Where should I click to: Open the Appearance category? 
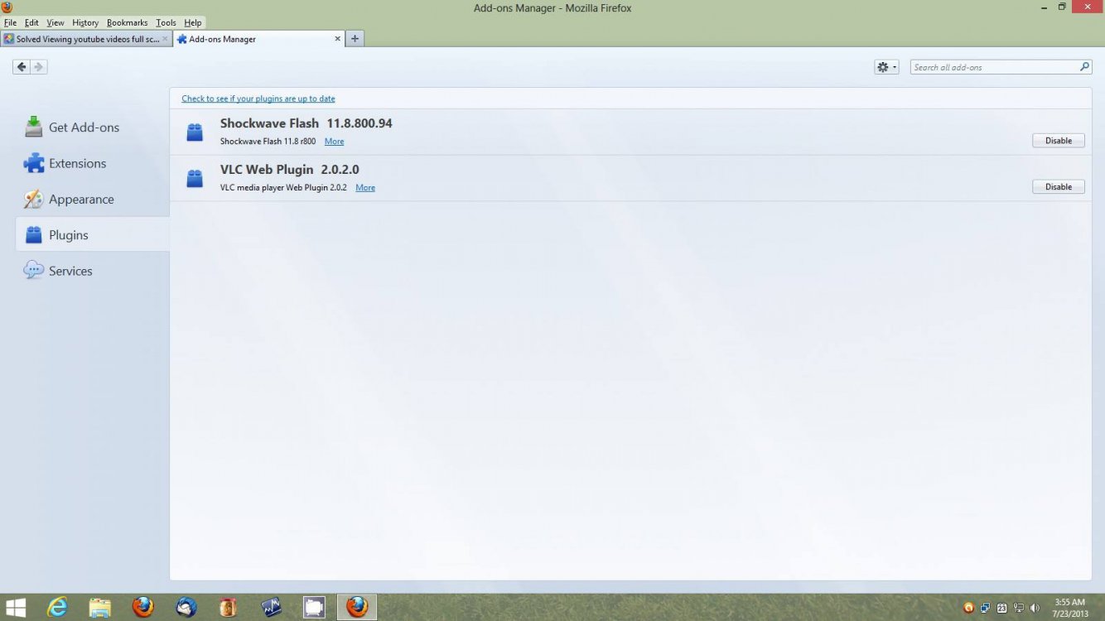click(x=92, y=199)
